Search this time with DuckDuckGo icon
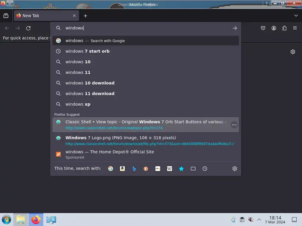Image resolution: width=302 pixels, height=226 pixels. 146,169
